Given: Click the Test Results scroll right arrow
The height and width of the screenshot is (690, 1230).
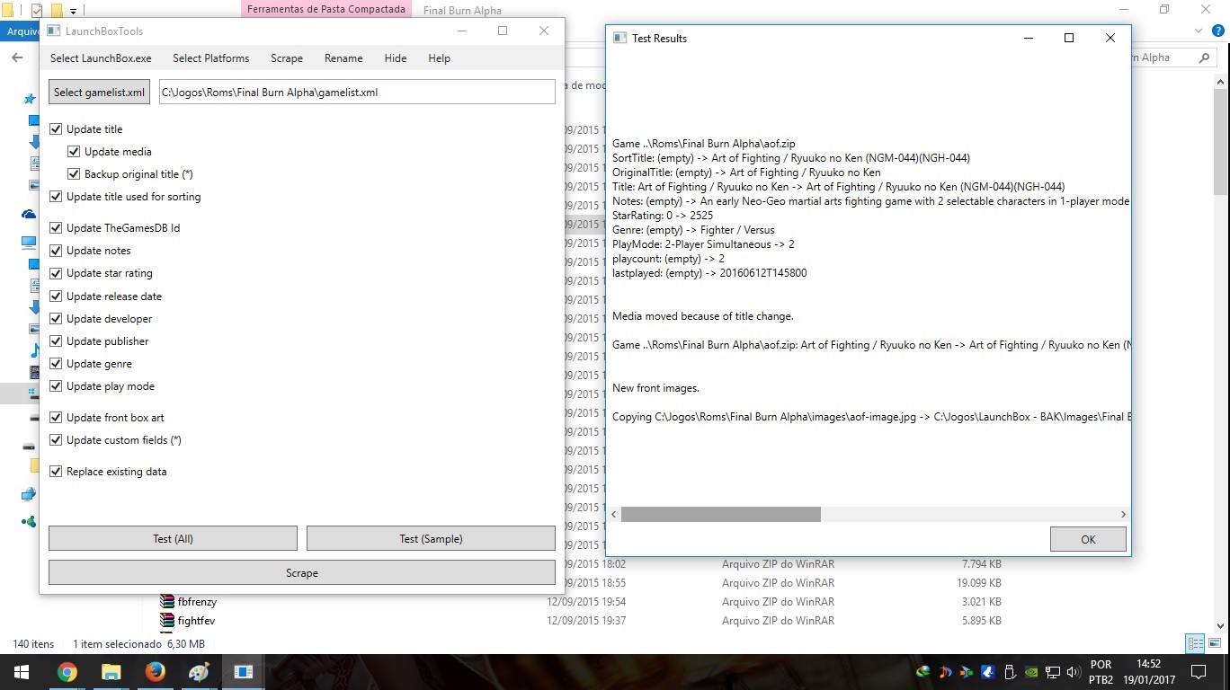Looking at the screenshot, I should 1123,514.
